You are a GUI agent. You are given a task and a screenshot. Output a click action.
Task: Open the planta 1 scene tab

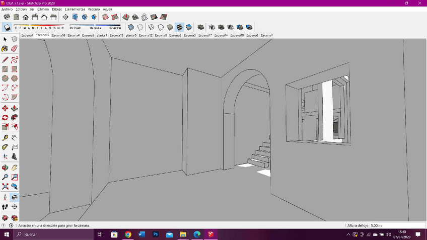click(102, 36)
